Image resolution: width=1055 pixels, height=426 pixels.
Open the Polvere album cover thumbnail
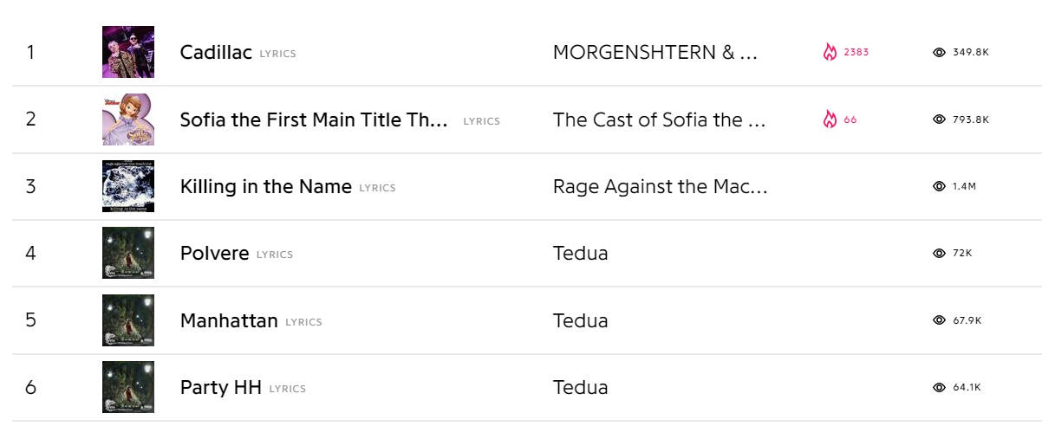(128, 253)
